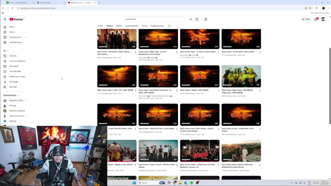Open Microsoft Edge from the taskbar
Image resolution: width=331 pixels, height=186 pixels.
(186, 183)
